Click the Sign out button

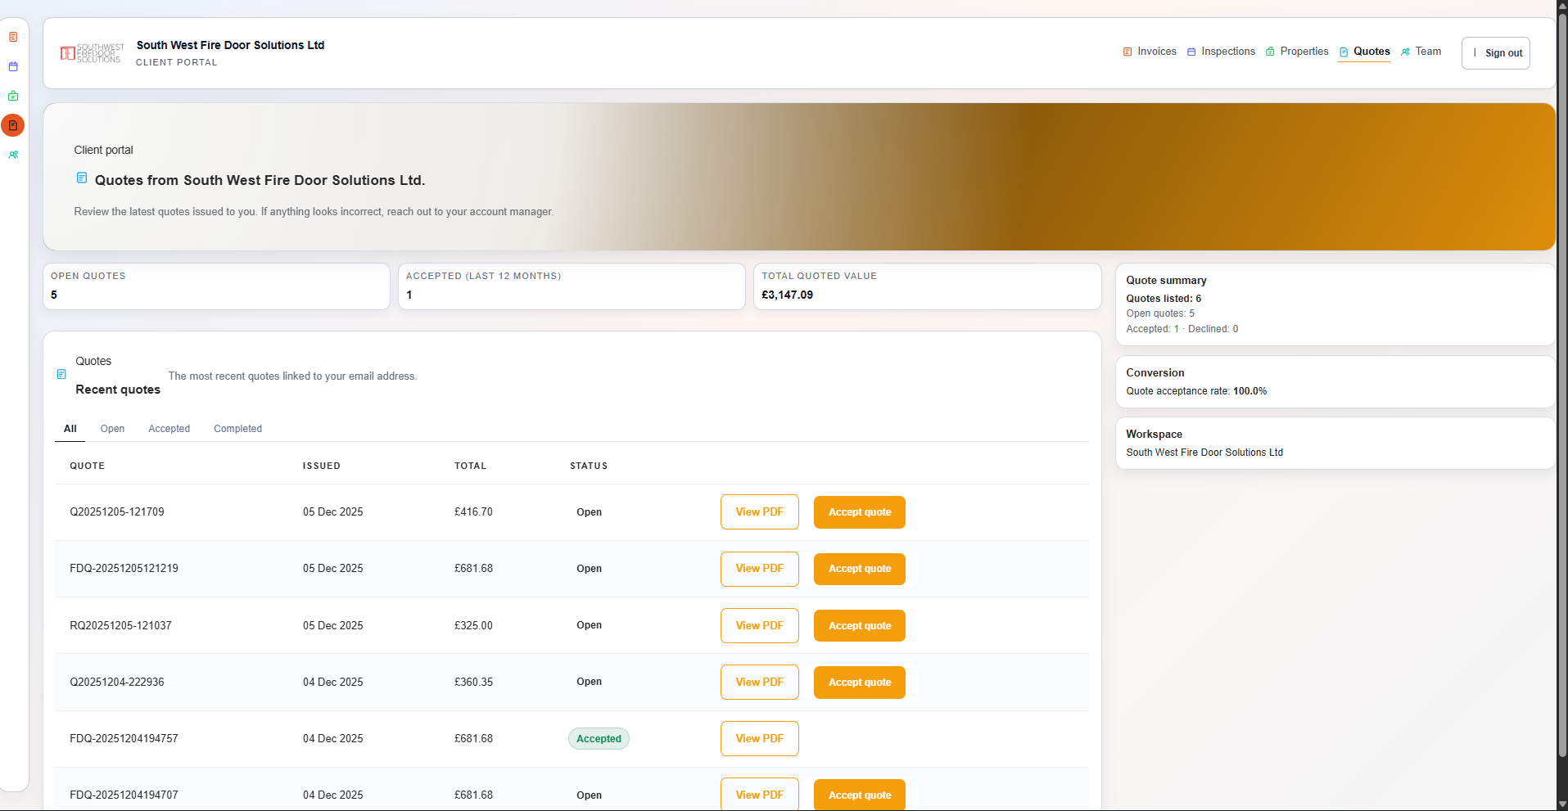point(1503,52)
